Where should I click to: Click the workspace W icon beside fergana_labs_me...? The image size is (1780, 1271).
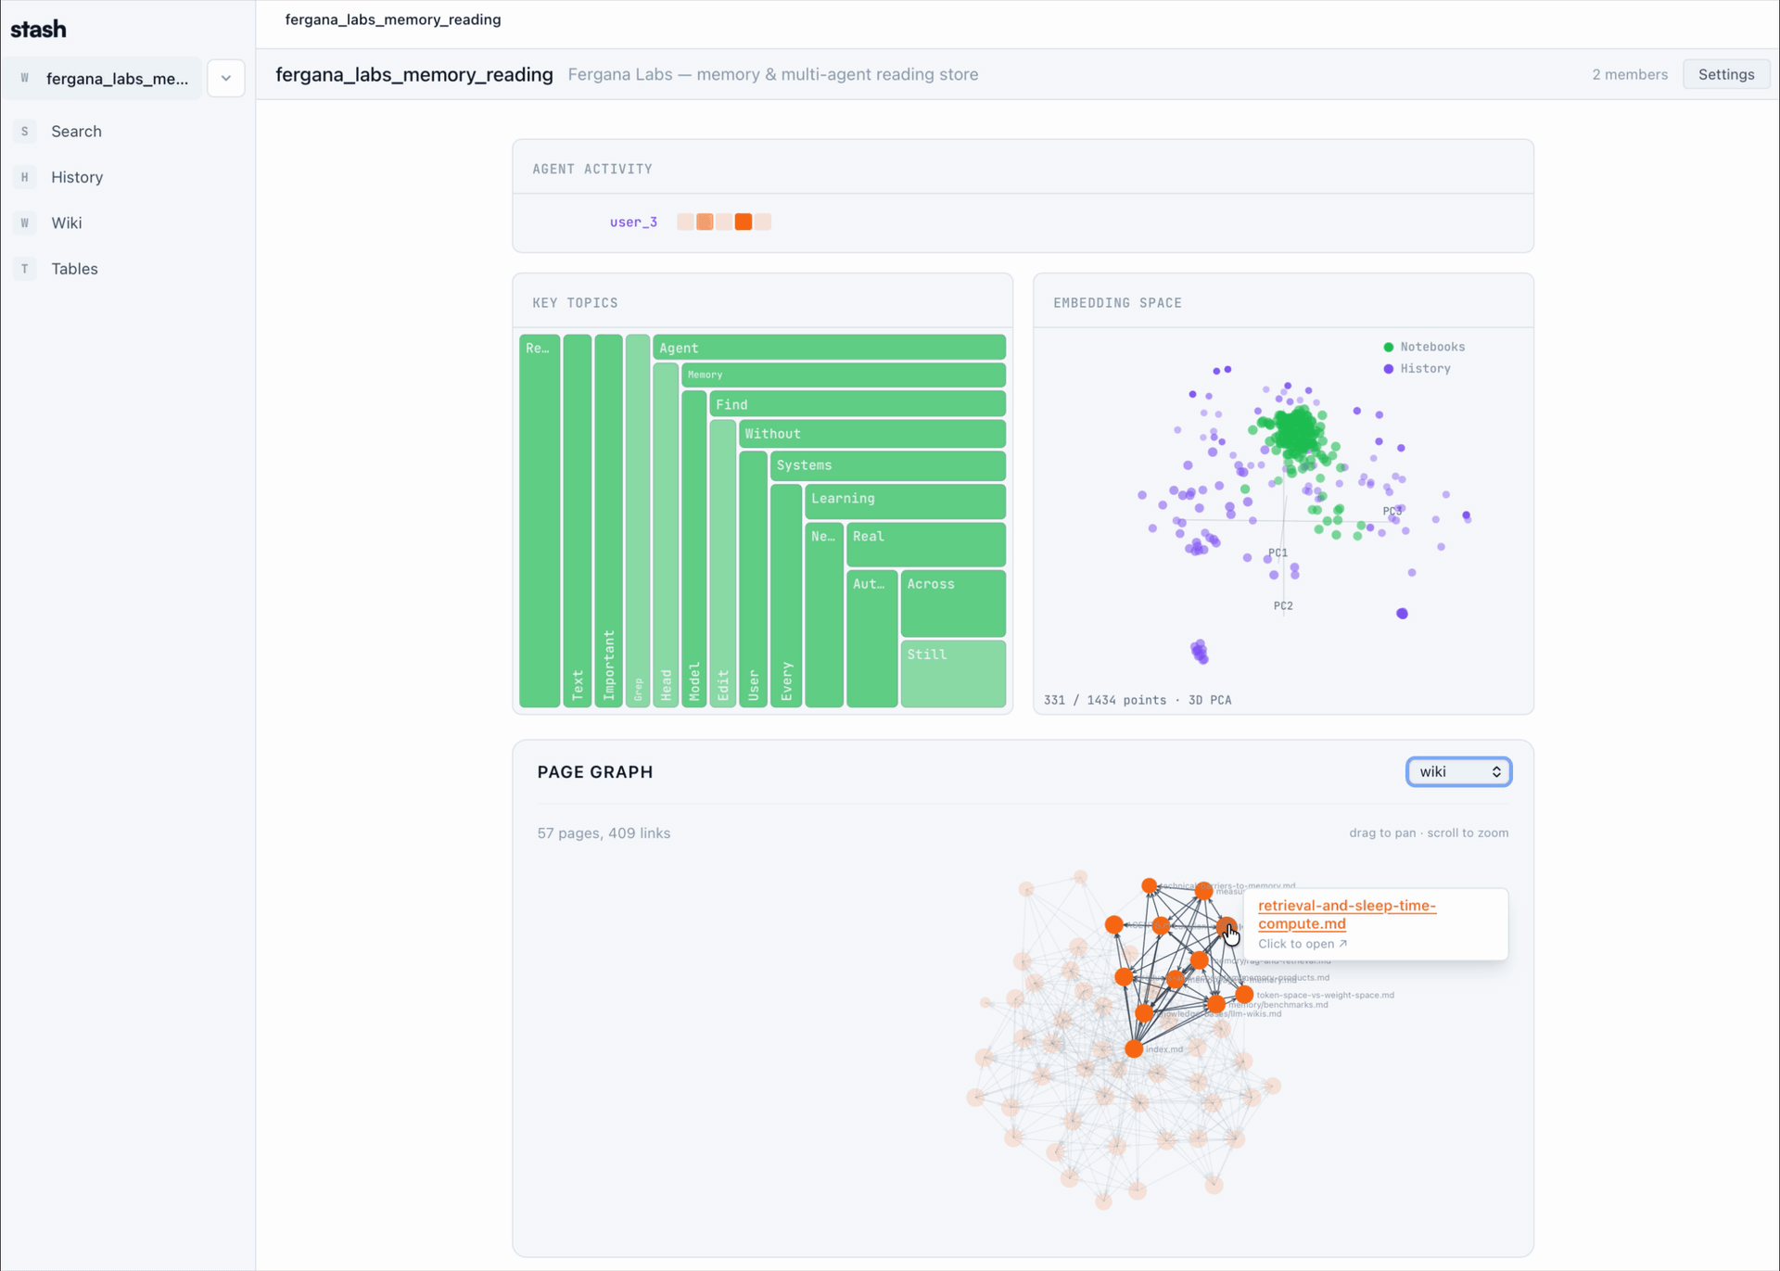[x=24, y=78]
